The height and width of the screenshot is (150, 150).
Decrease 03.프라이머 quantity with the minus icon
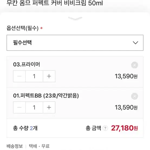(19, 76)
